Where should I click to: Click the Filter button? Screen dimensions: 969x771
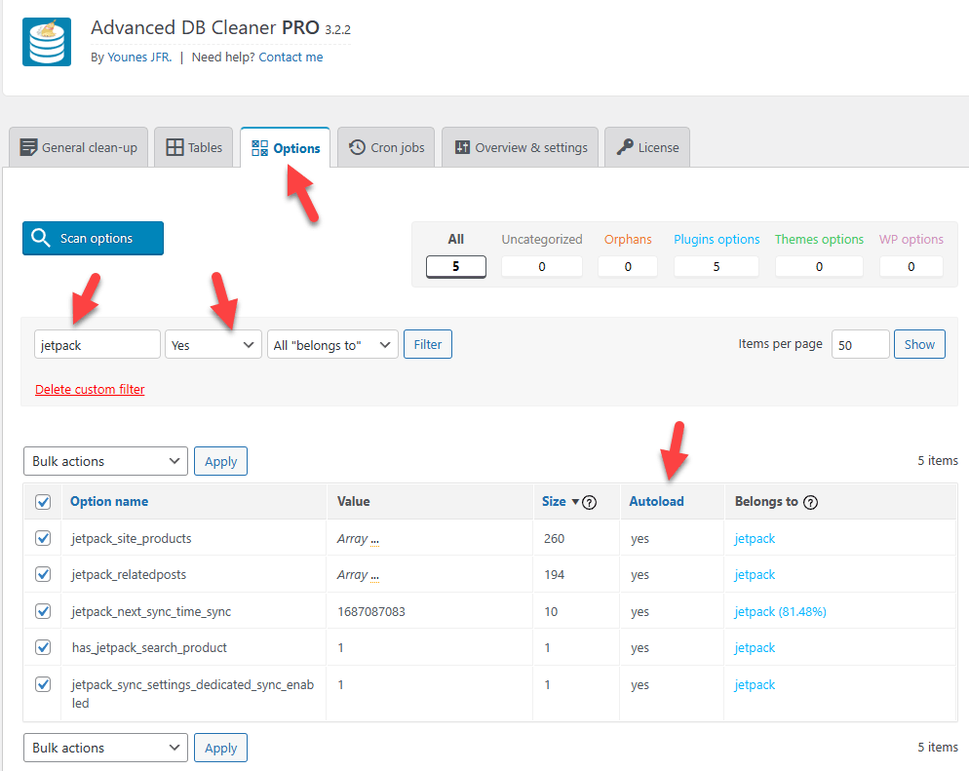click(428, 344)
